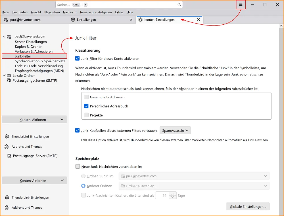Collapse the paul@bayertest.com account tree

click(x=4, y=36)
